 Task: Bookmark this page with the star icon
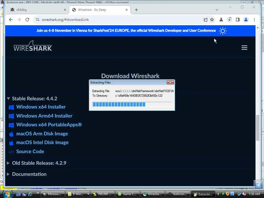(x=212, y=20)
